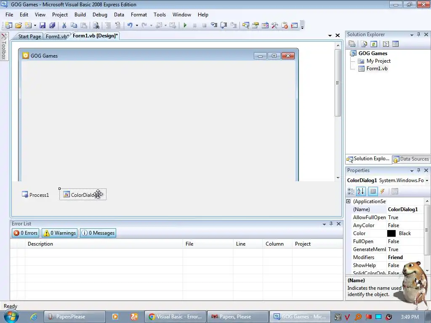
Task: Click the Cut scissors icon
Action: (64, 25)
